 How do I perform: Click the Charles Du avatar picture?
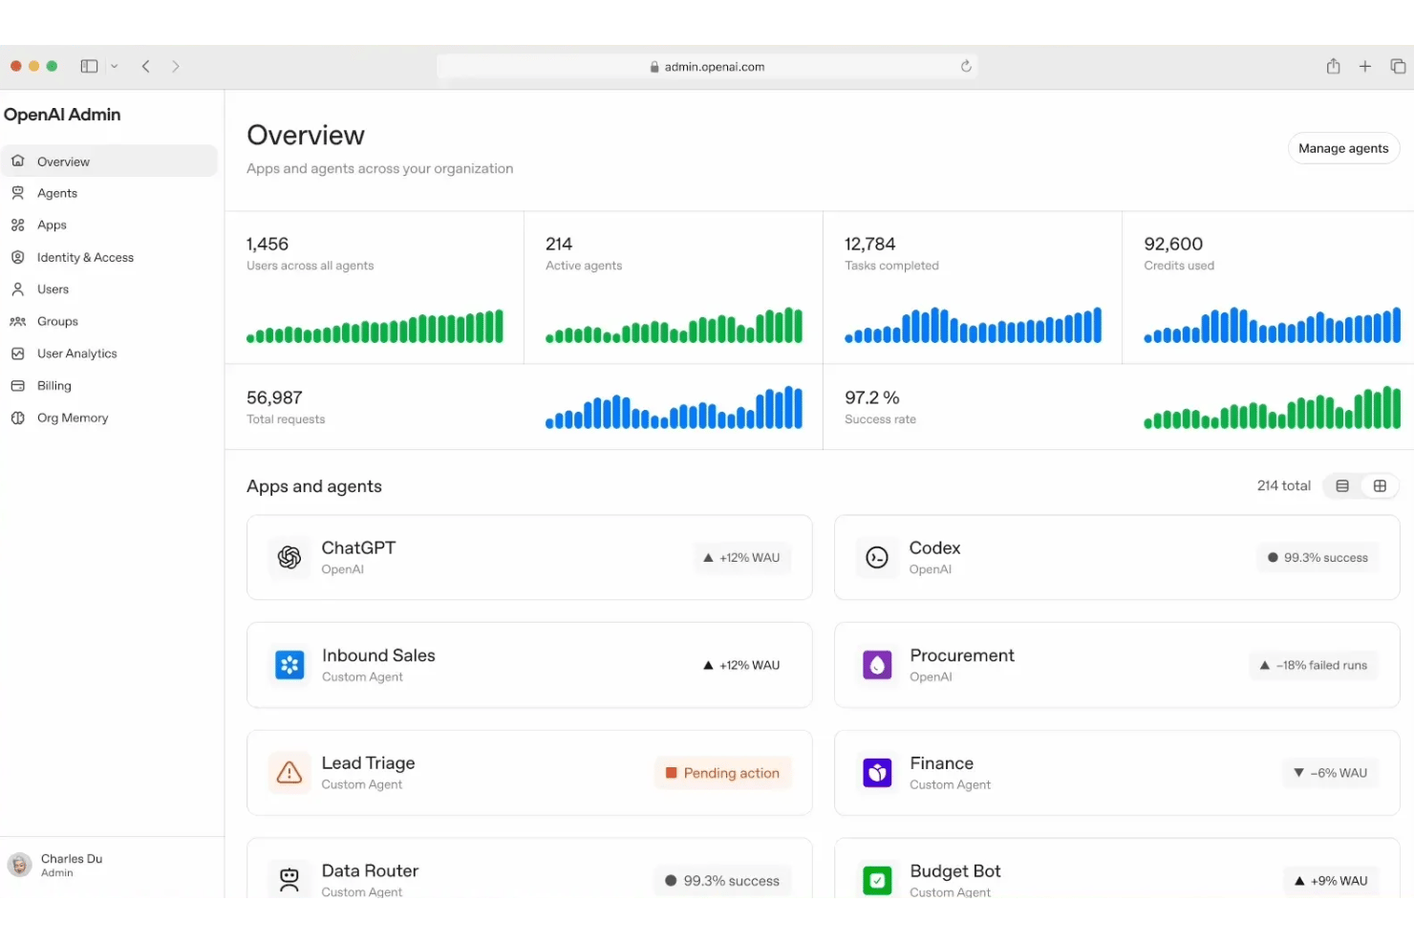[19, 865]
